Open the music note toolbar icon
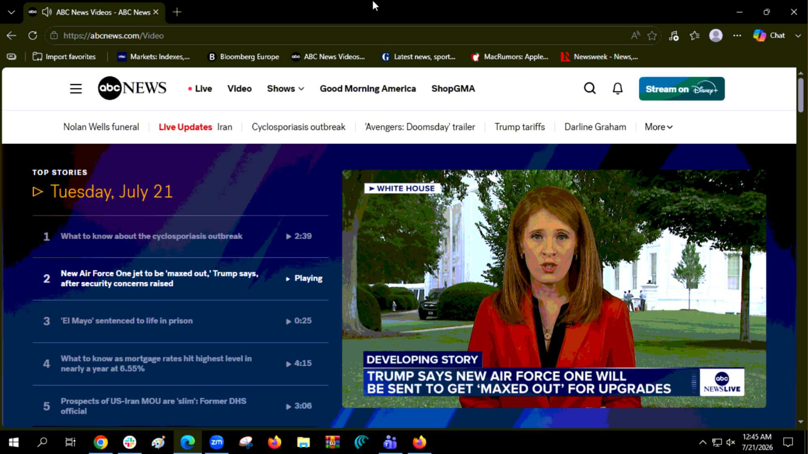Screen dimensions: 808x454 coord(674,36)
